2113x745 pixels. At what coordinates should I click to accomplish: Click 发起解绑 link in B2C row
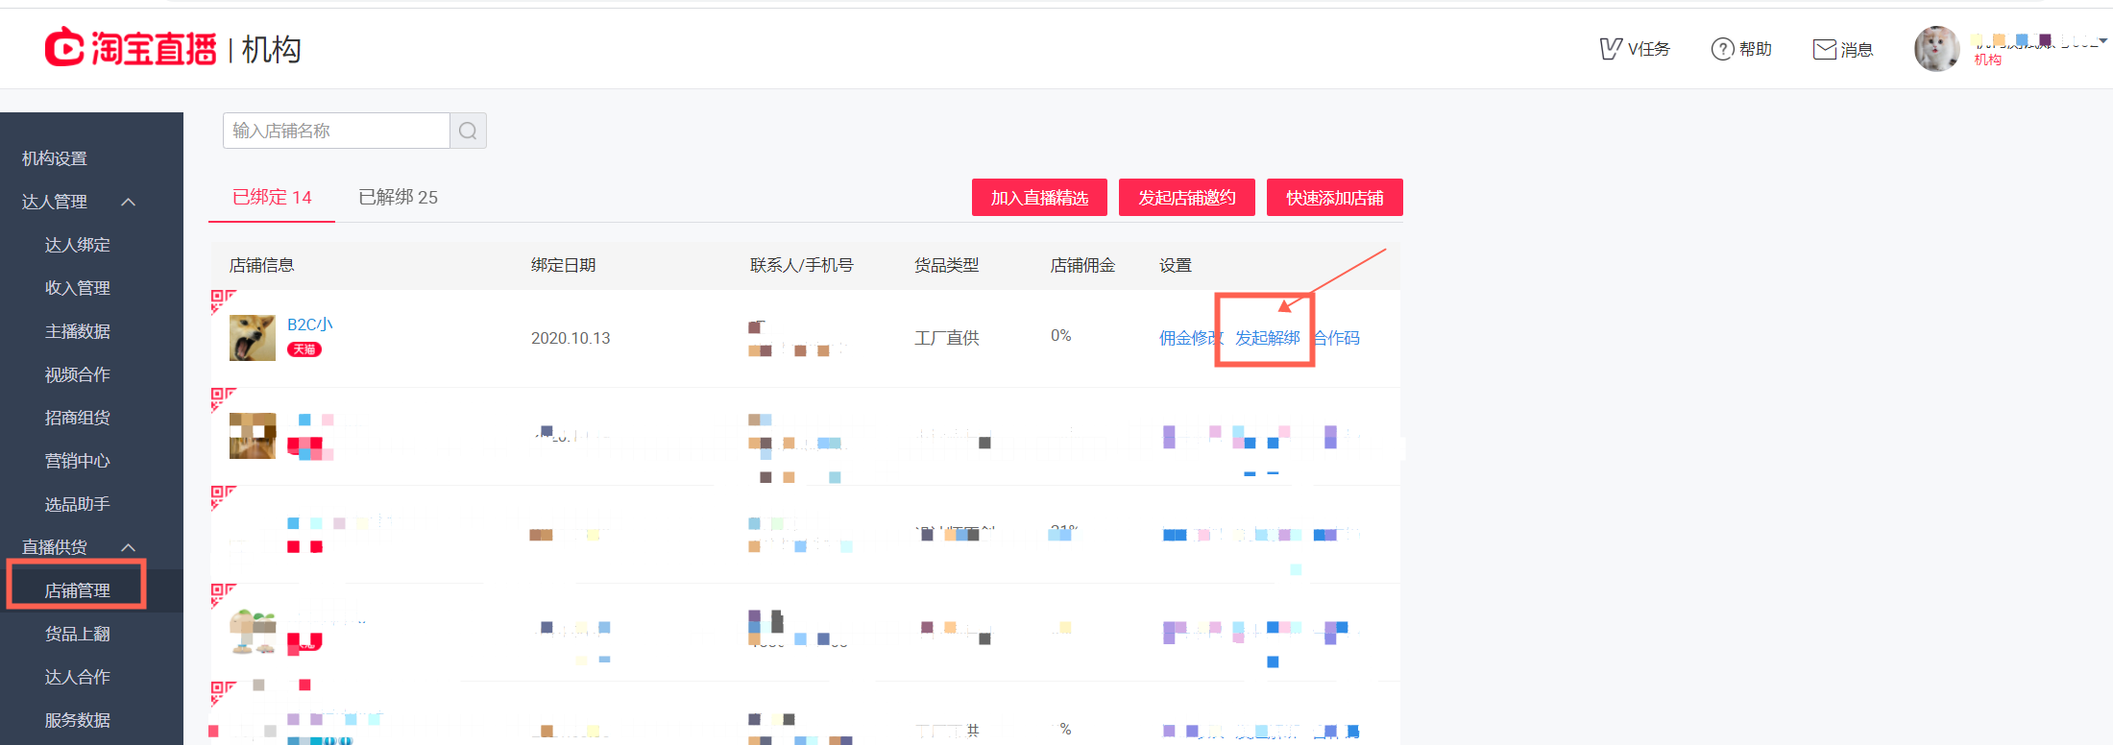pyautogui.click(x=1267, y=338)
